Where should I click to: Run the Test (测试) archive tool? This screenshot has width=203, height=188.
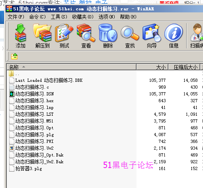tap(64, 36)
